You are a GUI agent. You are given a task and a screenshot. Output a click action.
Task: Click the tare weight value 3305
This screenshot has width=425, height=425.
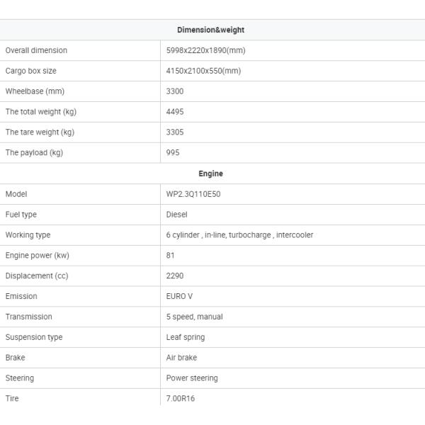pyautogui.click(x=175, y=132)
